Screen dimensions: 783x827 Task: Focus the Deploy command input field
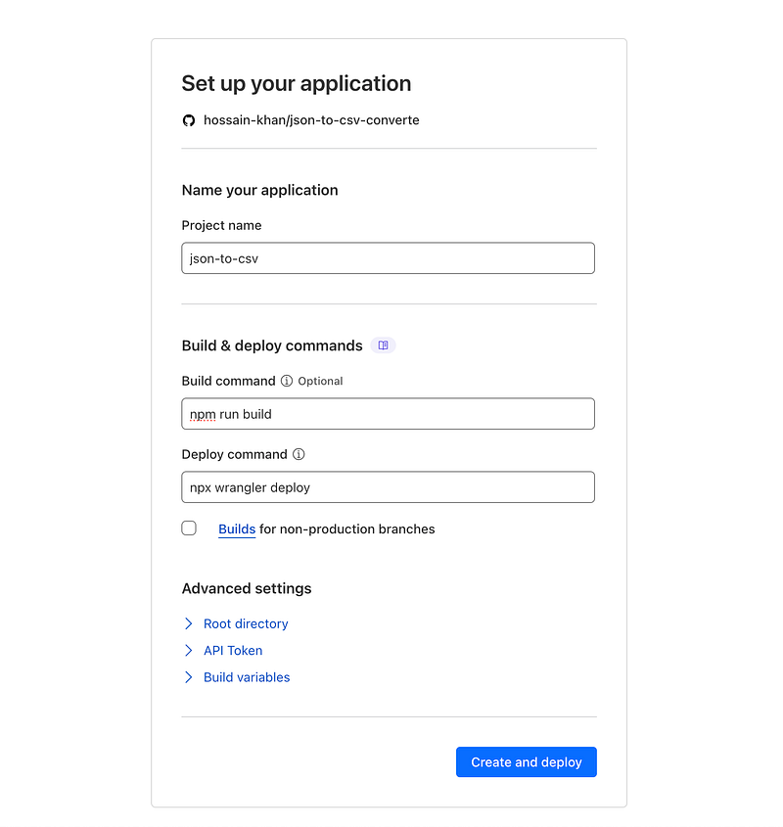(x=388, y=486)
